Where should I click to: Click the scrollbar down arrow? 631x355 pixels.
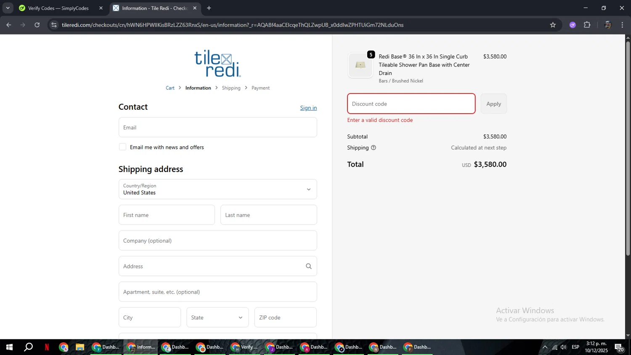coord(628,336)
